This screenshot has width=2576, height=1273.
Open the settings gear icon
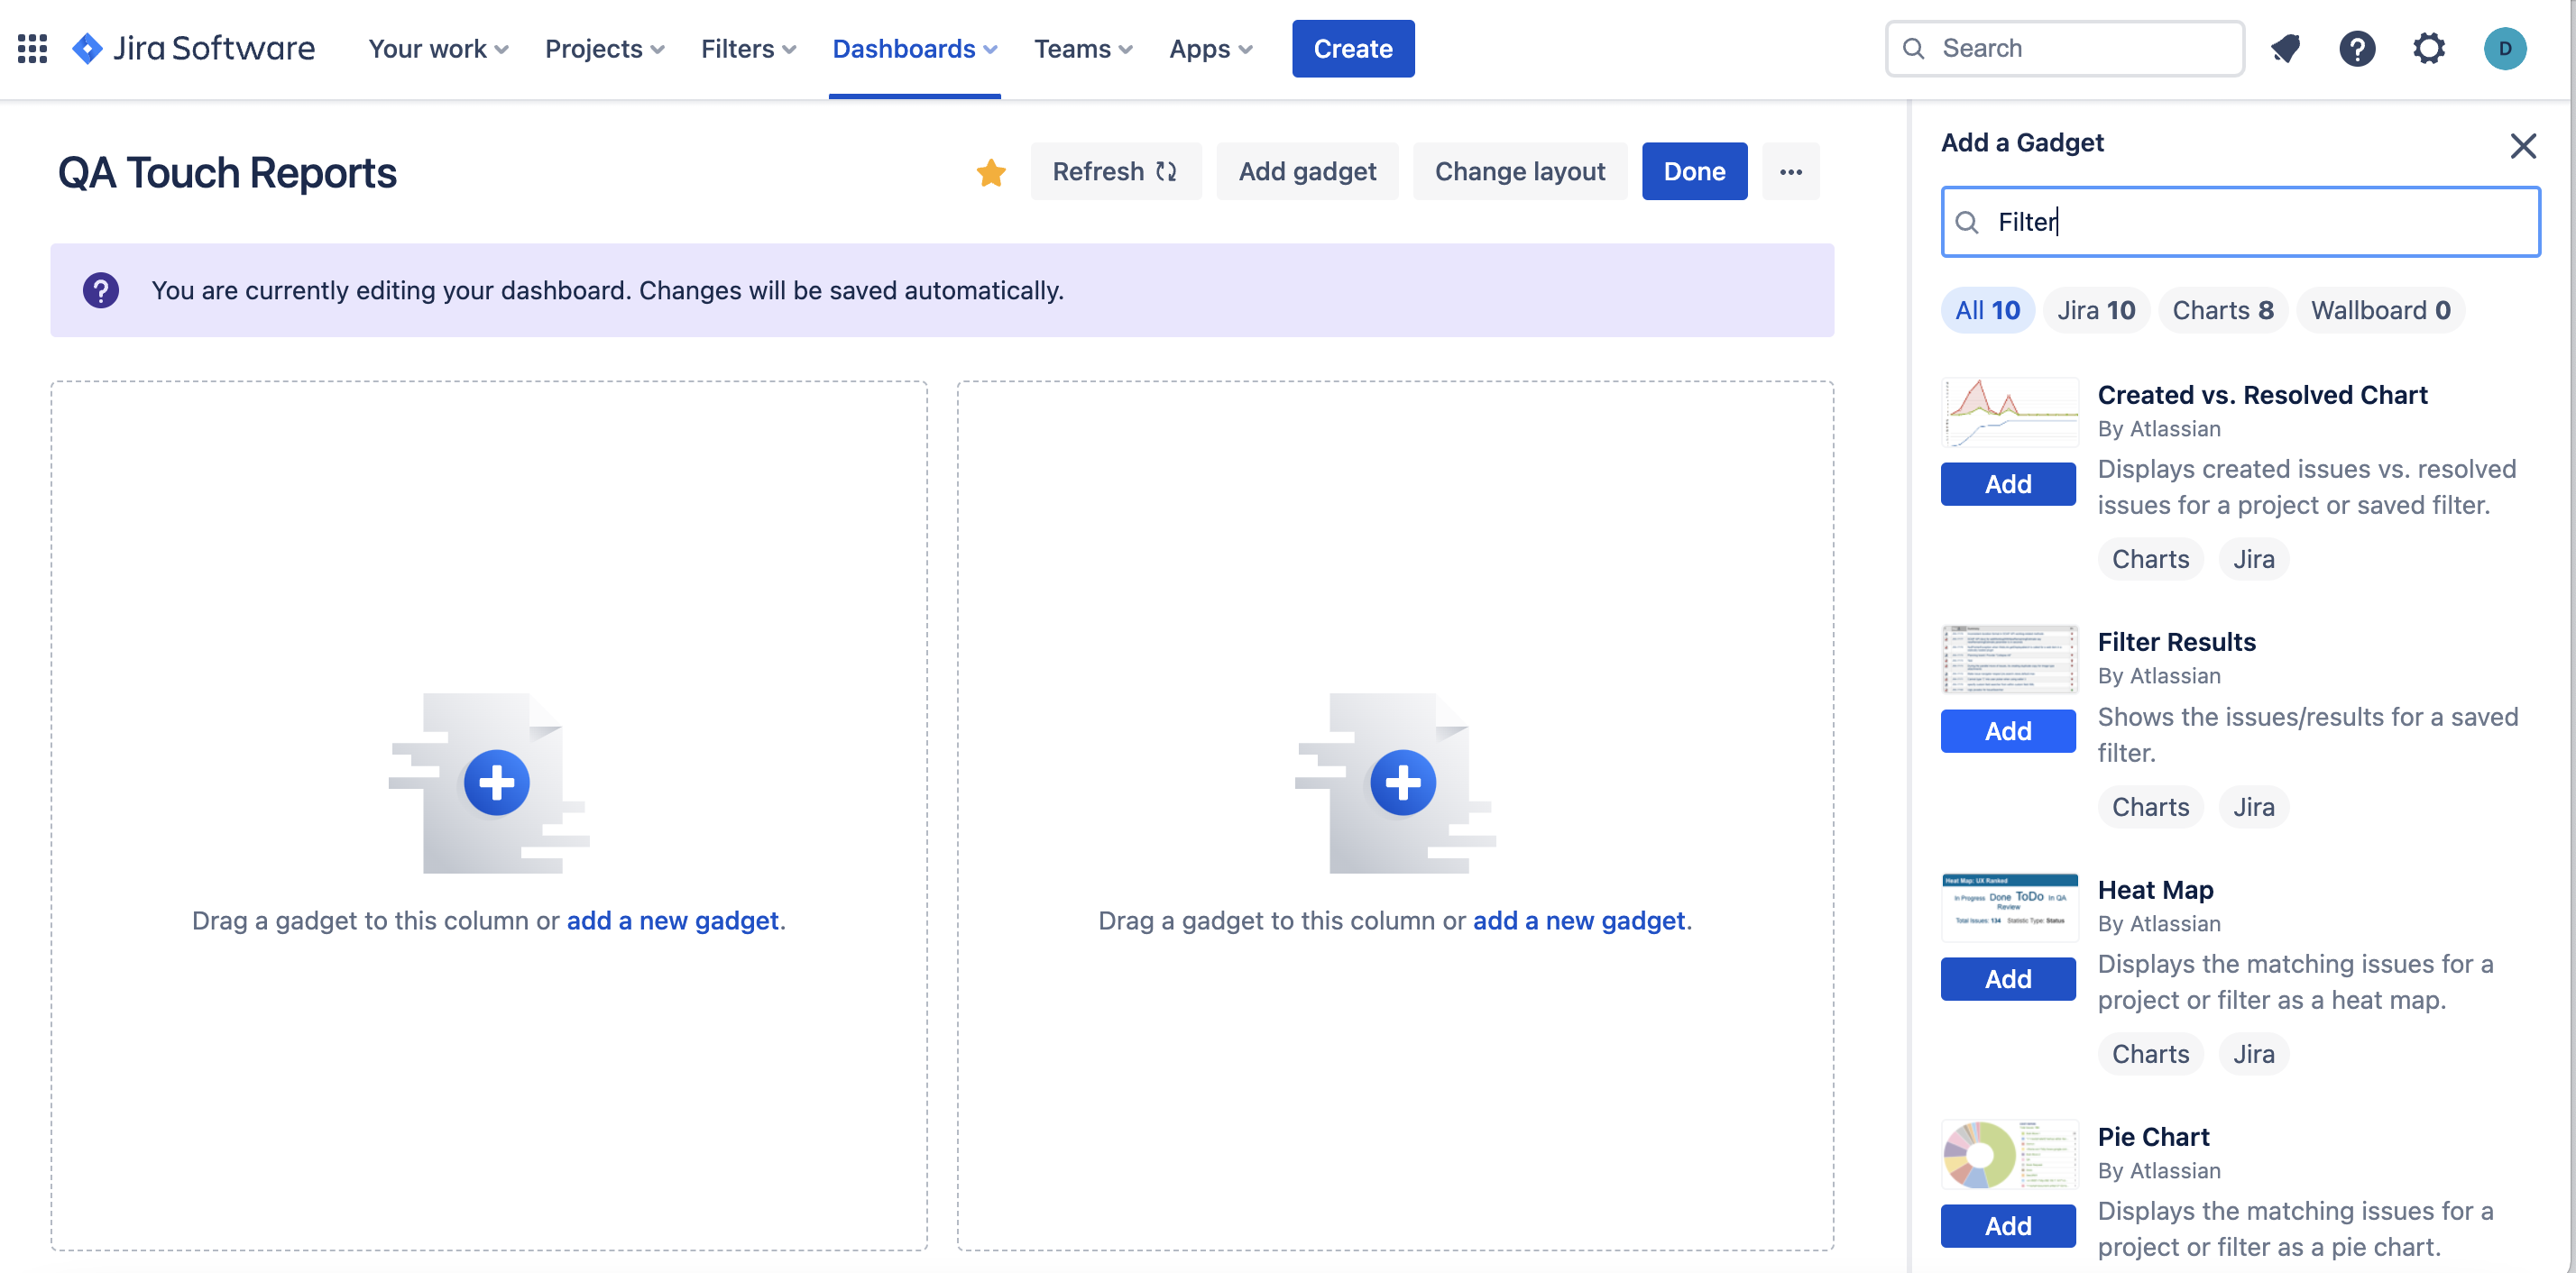click(2429, 48)
